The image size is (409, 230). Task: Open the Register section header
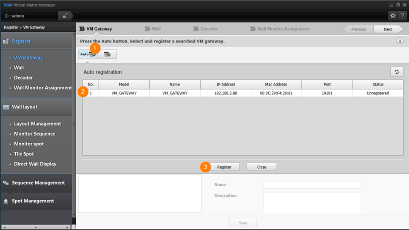point(37,41)
